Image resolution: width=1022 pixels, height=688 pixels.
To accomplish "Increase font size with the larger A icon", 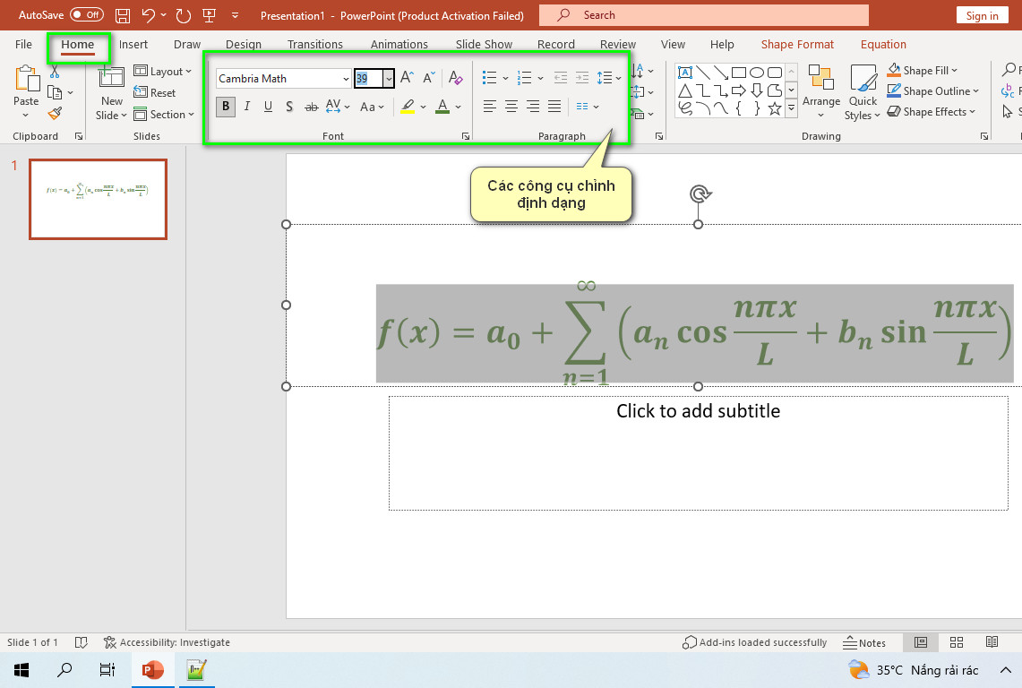I will (x=407, y=78).
